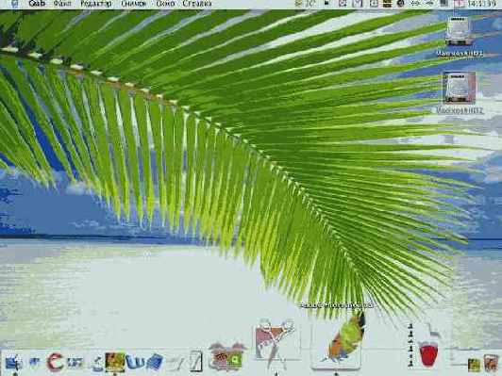Screen dimensions: 502x376
Task: Open the red cup app in Dock
Action: click(428, 353)
